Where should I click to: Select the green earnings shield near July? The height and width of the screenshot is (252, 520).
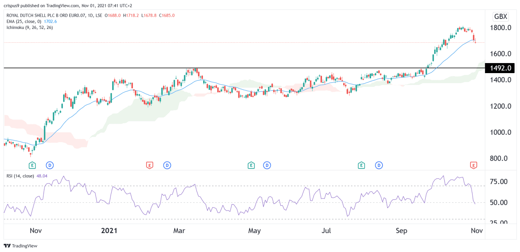coord(251,165)
